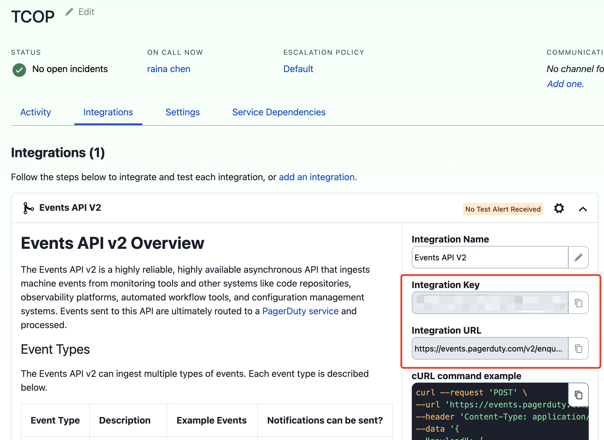The height and width of the screenshot is (440, 604).
Task: Click the green status checkmark icon
Action: (19, 70)
